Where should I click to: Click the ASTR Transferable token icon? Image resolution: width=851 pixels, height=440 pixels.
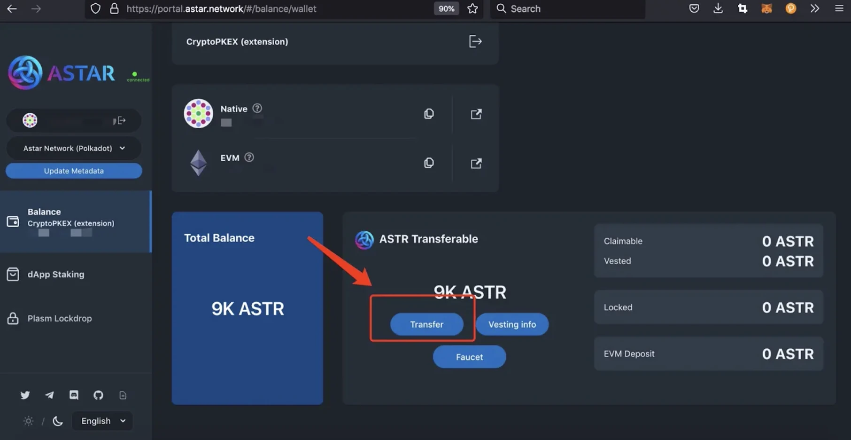click(x=364, y=240)
